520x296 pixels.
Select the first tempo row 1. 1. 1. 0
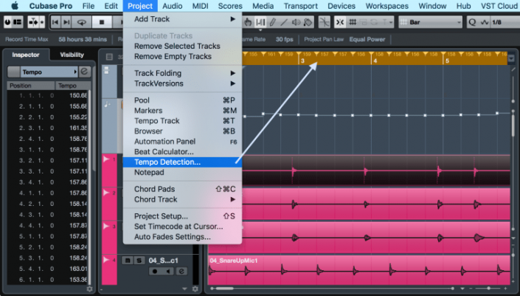coord(49,95)
